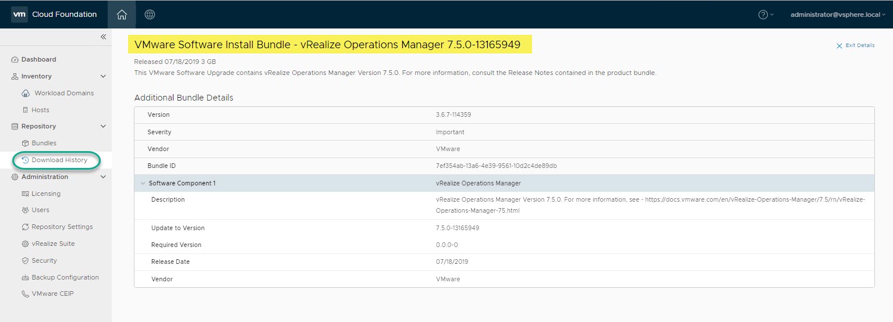
Task: Collapse the Repository section chevron
Action: pos(103,126)
